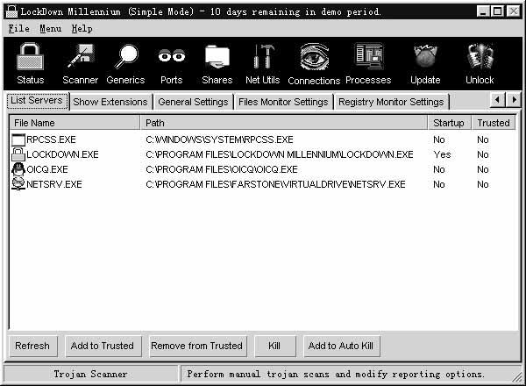Screen dimensions: 526x386
Task: Click the Refresh button
Action: click(x=32, y=346)
